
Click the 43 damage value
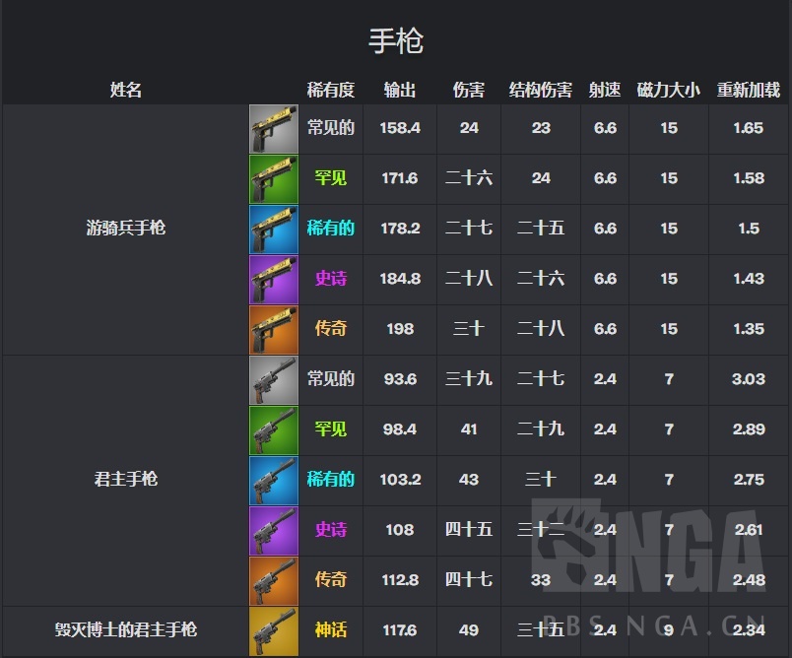coord(469,480)
